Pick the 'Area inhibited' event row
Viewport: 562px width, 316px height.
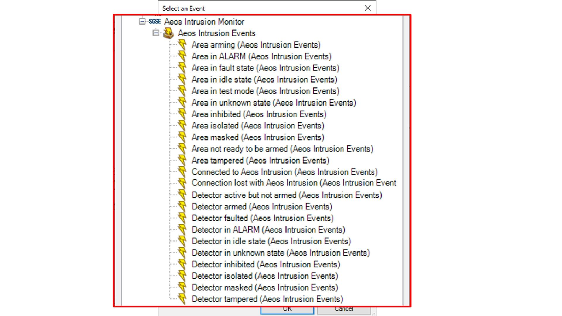(x=259, y=114)
